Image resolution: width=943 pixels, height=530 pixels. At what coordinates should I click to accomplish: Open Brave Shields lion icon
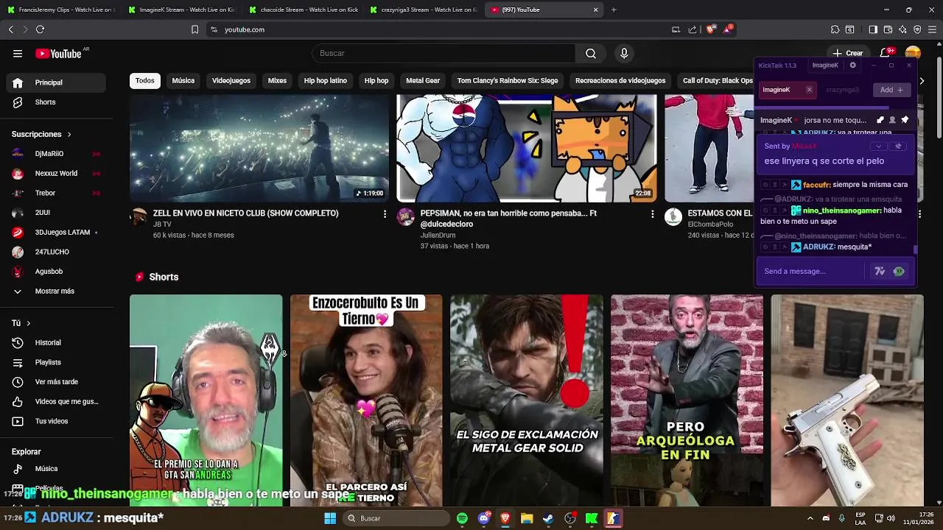click(x=710, y=29)
